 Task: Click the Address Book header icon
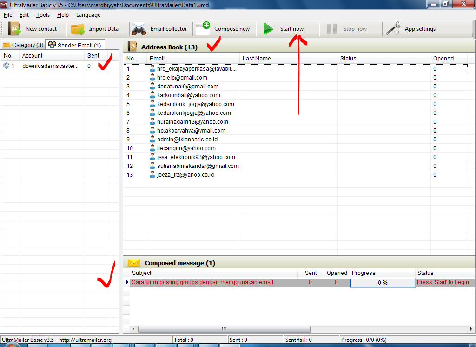(132, 47)
